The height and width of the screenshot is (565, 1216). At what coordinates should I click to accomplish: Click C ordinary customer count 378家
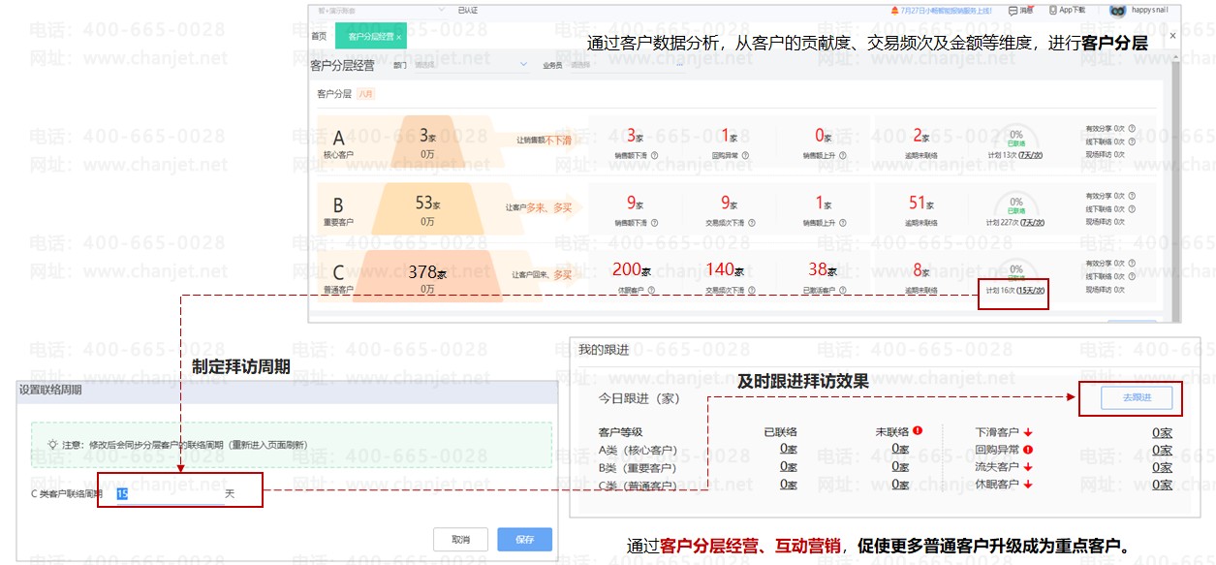(x=427, y=271)
